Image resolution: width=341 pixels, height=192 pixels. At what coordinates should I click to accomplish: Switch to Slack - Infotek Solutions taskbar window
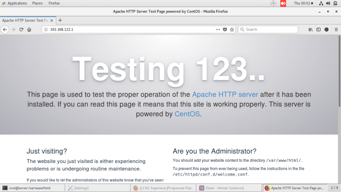point(229,188)
